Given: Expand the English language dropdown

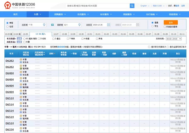Looking at the screenshot, I should pos(145,6).
